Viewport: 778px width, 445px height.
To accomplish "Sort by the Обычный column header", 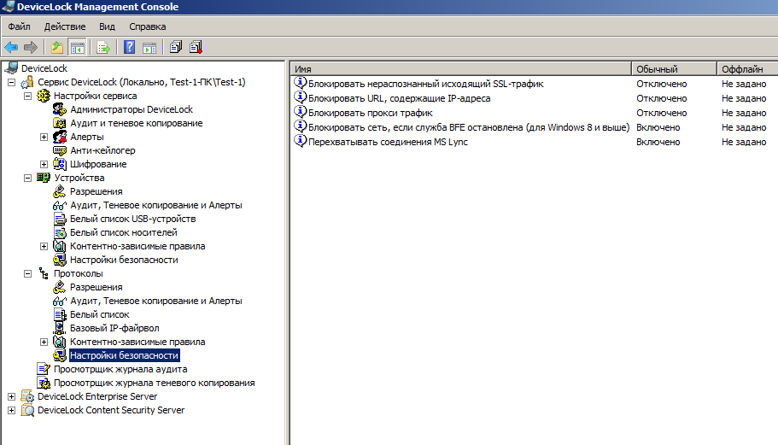I will [674, 69].
